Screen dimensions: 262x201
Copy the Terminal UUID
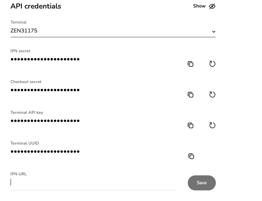(191, 156)
